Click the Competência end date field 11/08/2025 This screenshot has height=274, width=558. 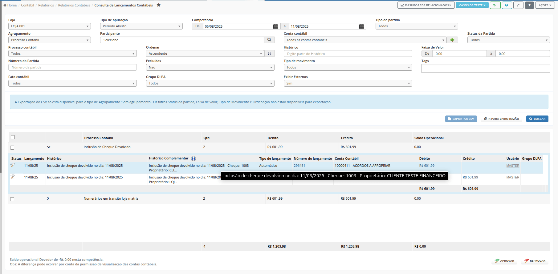pyautogui.click(x=324, y=26)
